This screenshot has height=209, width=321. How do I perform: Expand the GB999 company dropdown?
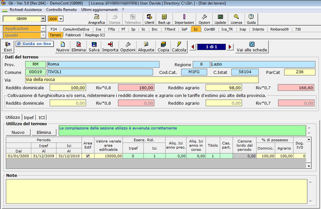(43, 19)
